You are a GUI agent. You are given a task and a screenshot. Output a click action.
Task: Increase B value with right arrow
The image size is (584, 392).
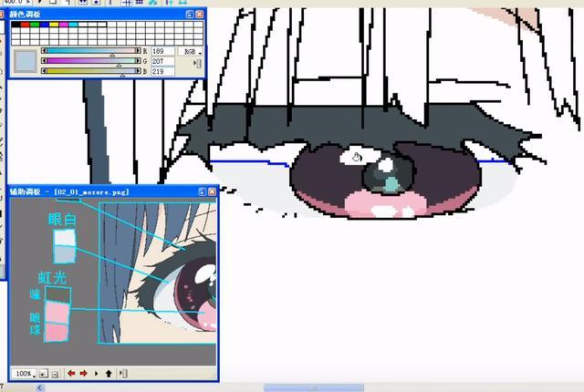point(139,71)
